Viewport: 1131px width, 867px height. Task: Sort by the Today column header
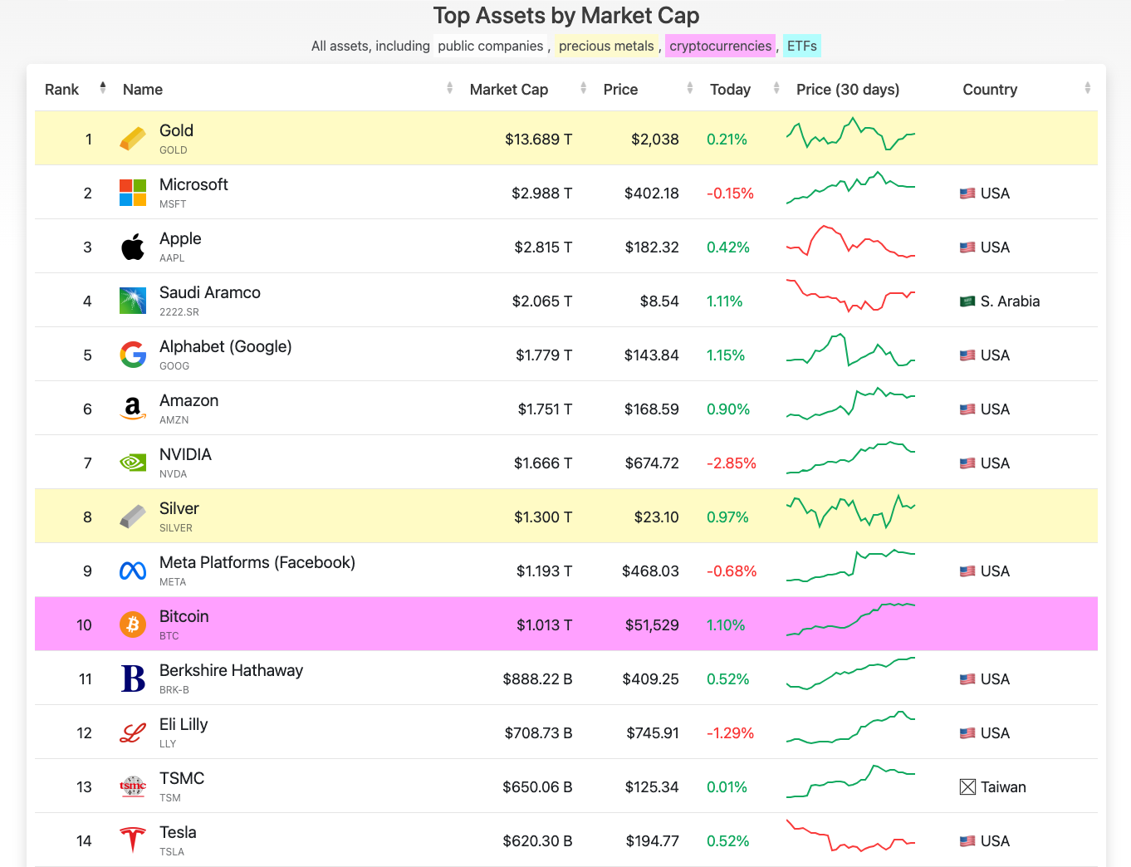tap(730, 89)
